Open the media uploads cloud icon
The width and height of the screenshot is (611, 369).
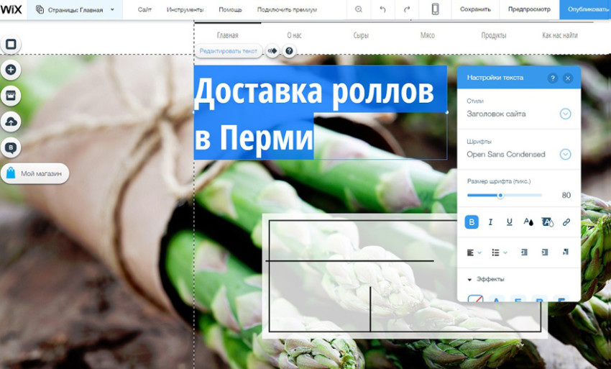11,122
